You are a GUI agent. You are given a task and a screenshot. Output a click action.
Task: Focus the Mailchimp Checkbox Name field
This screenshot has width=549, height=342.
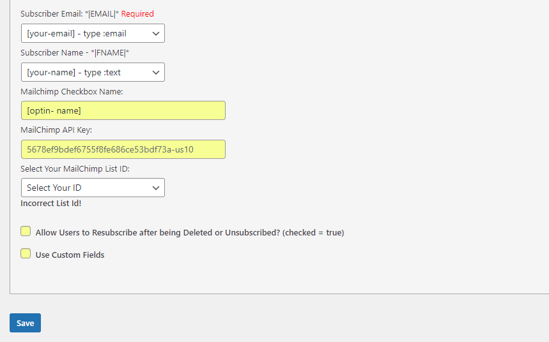tap(123, 110)
